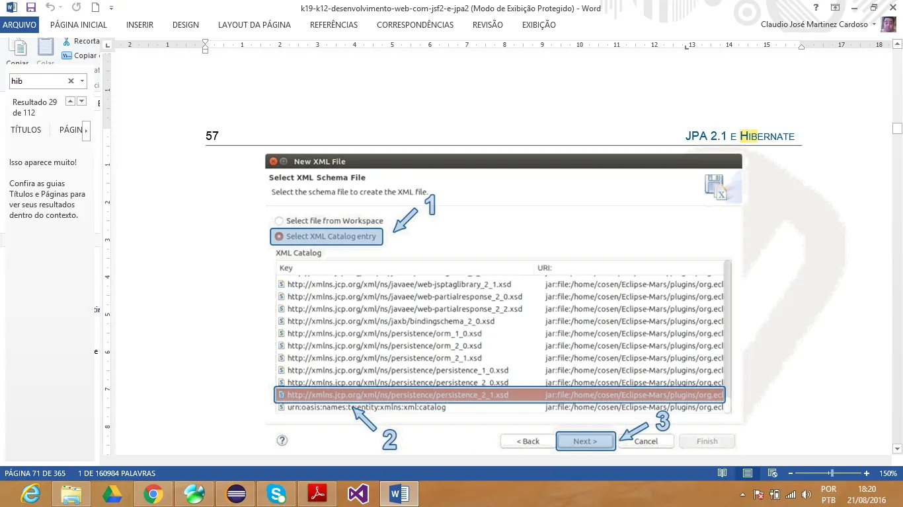
Task: Open Word Help question mark
Action: pyautogui.click(x=816, y=8)
